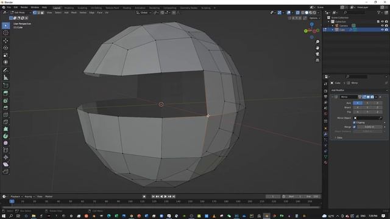Click the Move view hand icon
This screenshot has width=390, height=219.
317,48
